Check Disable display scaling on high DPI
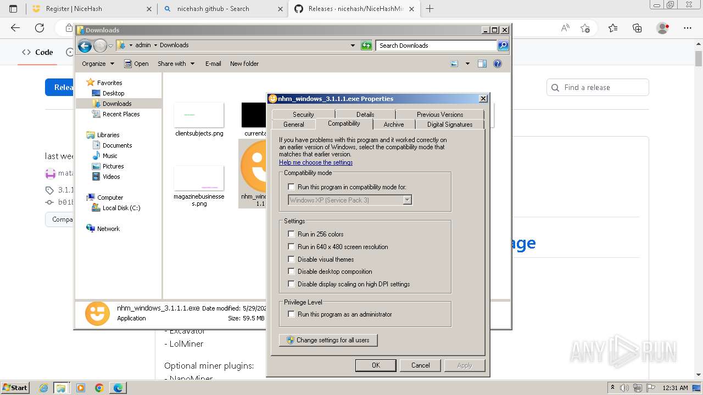 (292, 284)
